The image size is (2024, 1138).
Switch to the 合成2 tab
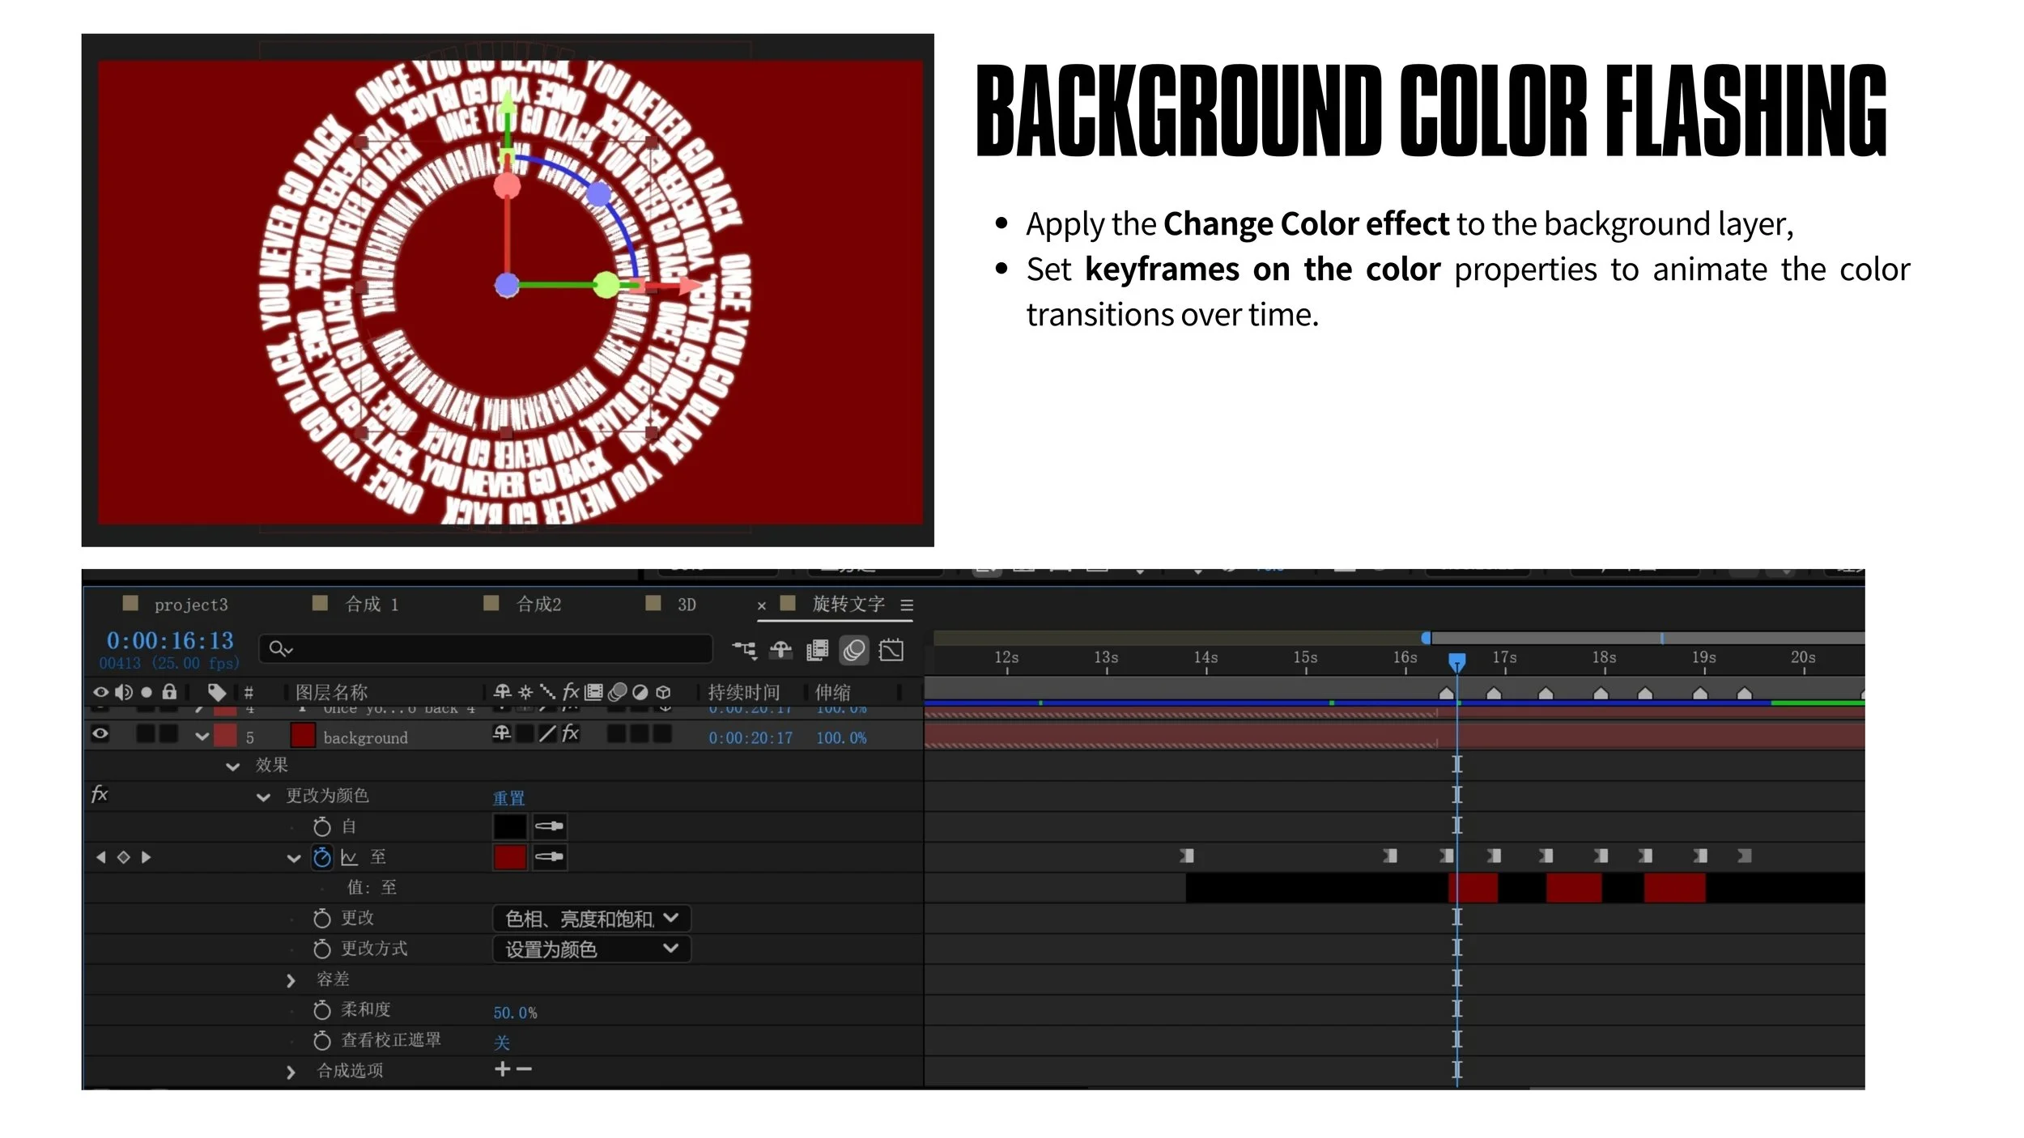[x=538, y=605]
